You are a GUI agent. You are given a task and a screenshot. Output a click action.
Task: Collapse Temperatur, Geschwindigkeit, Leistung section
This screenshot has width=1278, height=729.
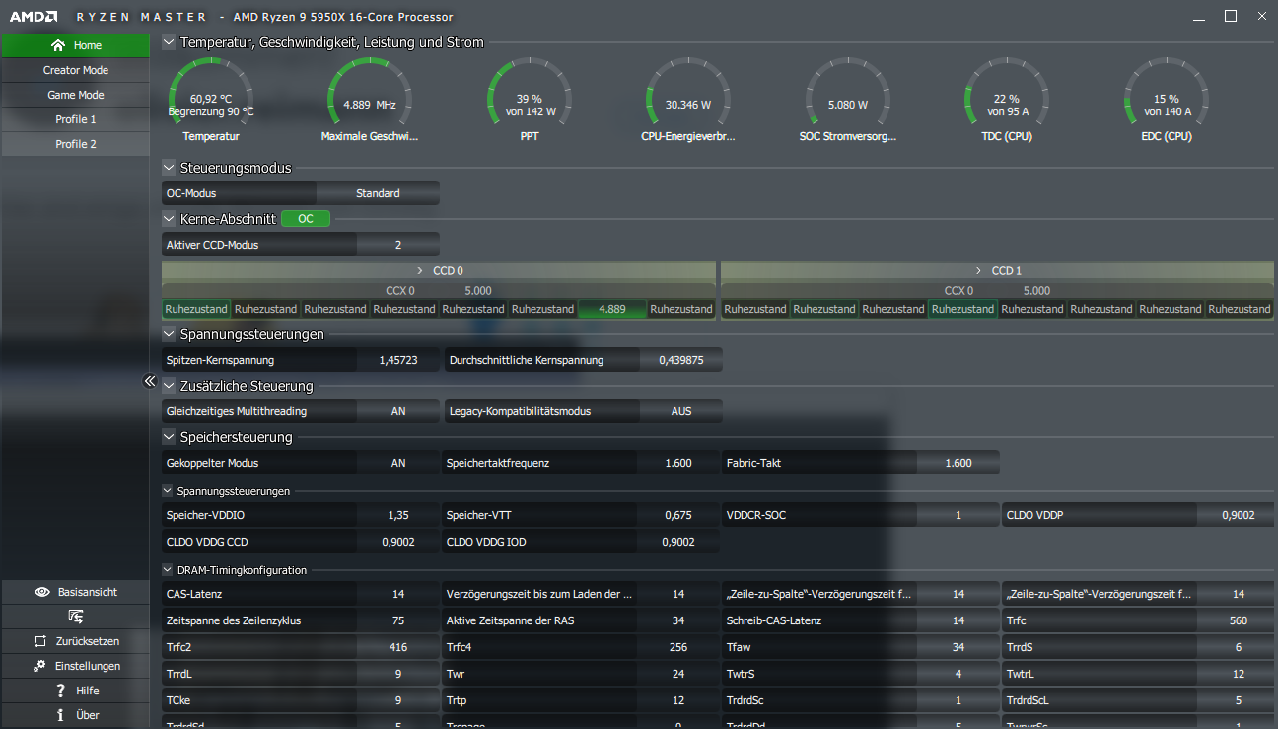point(169,42)
